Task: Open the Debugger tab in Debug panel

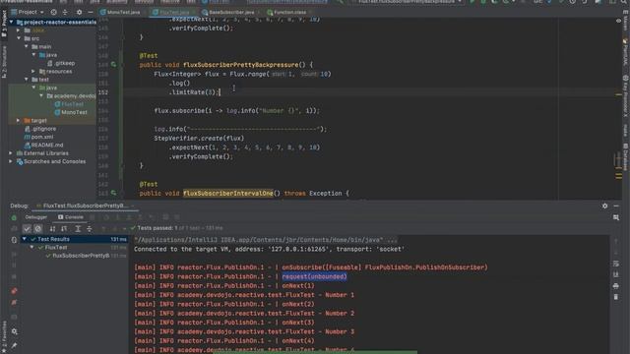Action: pos(36,217)
